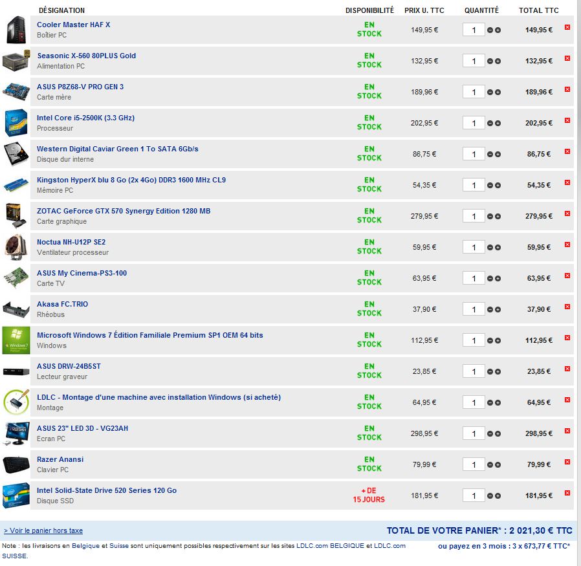The height and width of the screenshot is (566, 581).
Task: Open the Akasa FC.TRIO product page
Action: [x=62, y=304]
